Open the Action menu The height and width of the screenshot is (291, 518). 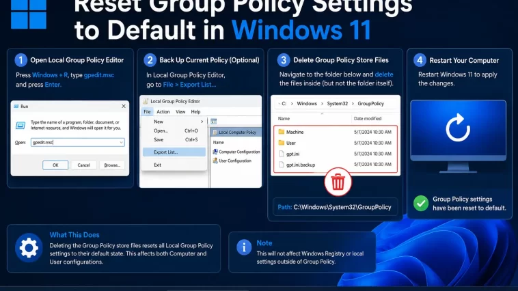pyautogui.click(x=163, y=111)
